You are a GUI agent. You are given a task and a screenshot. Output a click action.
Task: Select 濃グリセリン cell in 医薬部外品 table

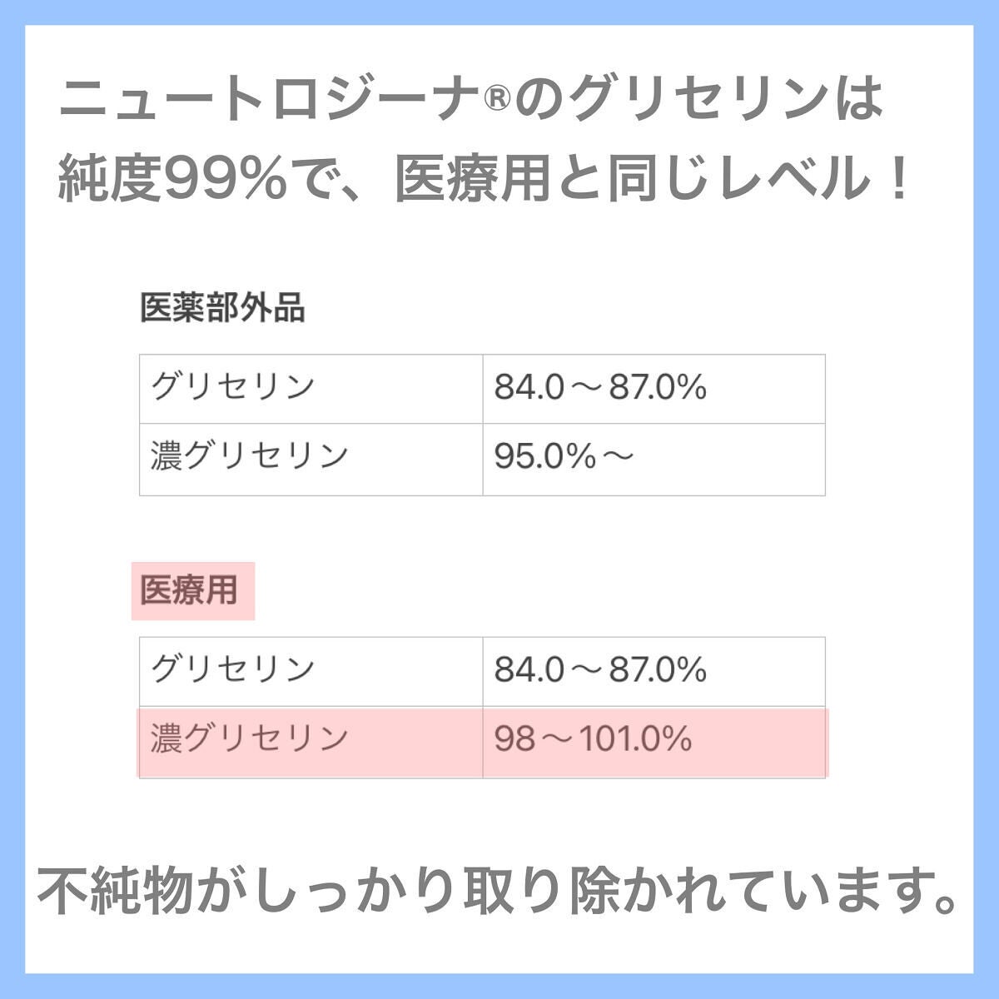[249, 456]
